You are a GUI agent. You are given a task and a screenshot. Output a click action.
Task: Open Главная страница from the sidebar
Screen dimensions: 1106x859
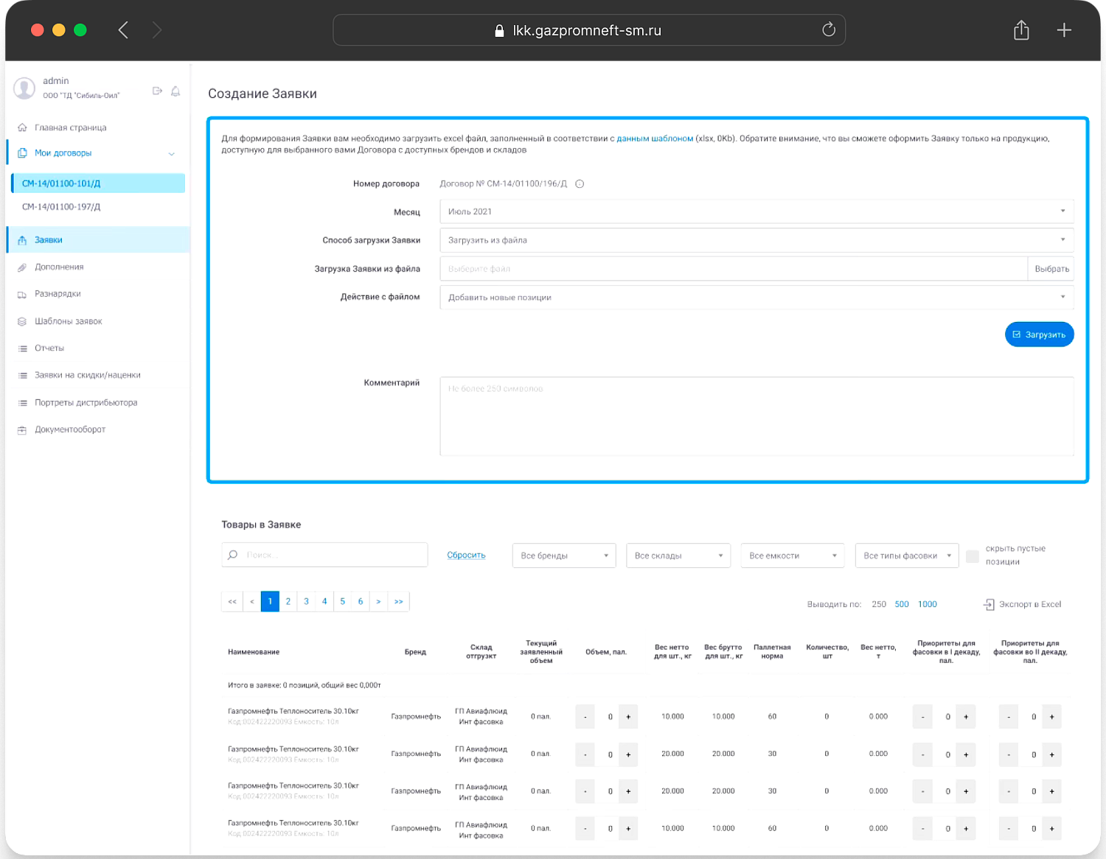(x=71, y=127)
